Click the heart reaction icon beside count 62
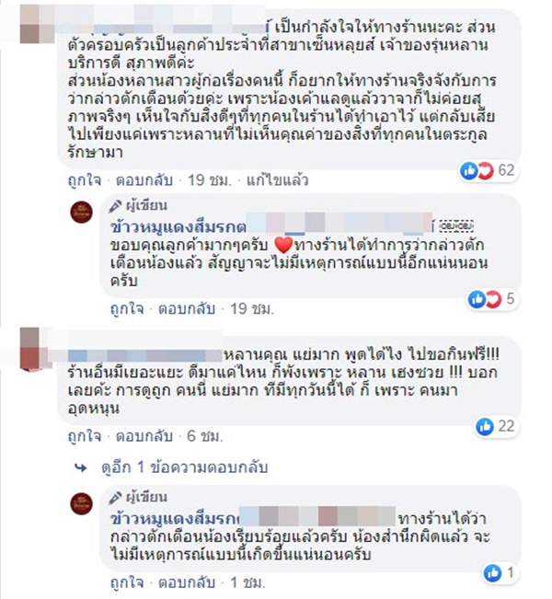This screenshot has height=599, width=552. click(x=485, y=170)
